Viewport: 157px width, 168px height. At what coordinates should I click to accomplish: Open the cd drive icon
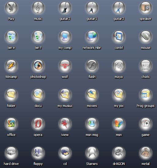65,153
